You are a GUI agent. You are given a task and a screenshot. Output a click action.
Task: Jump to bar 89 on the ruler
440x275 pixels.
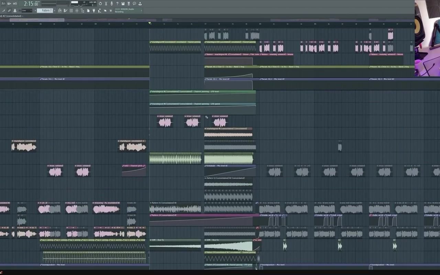pos(370,24)
